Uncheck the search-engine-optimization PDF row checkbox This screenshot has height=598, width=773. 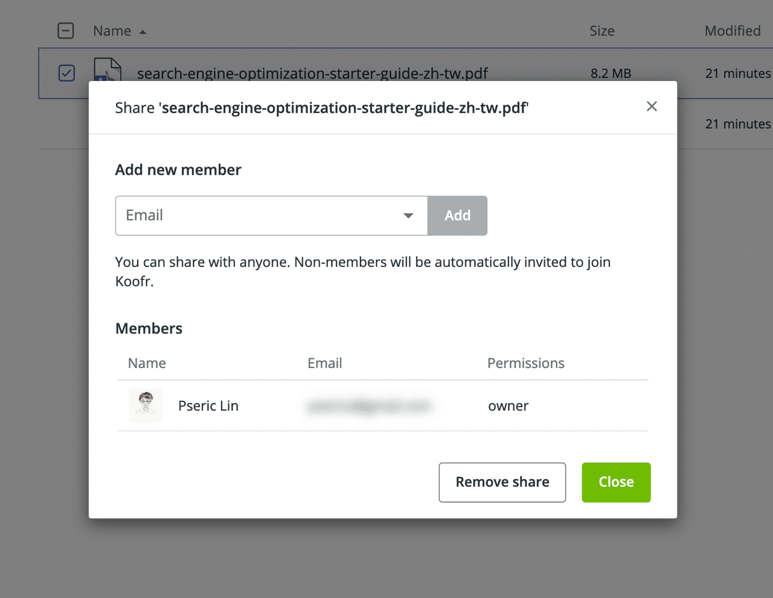(x=66, y=73)
